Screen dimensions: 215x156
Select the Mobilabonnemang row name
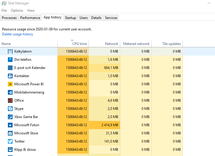(x=29, y=92)
